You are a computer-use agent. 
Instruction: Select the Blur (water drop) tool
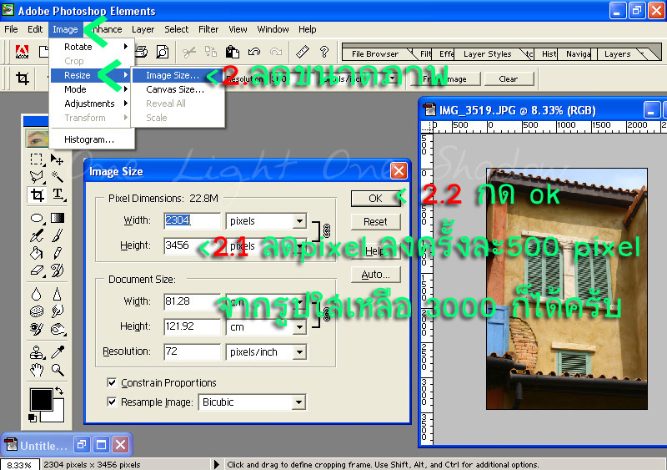pos(37,294)
